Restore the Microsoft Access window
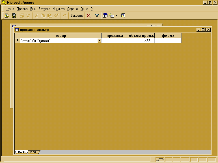 210,3
